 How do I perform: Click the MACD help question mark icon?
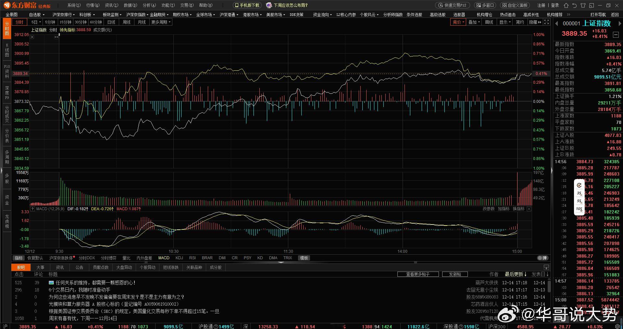(33, 209)
